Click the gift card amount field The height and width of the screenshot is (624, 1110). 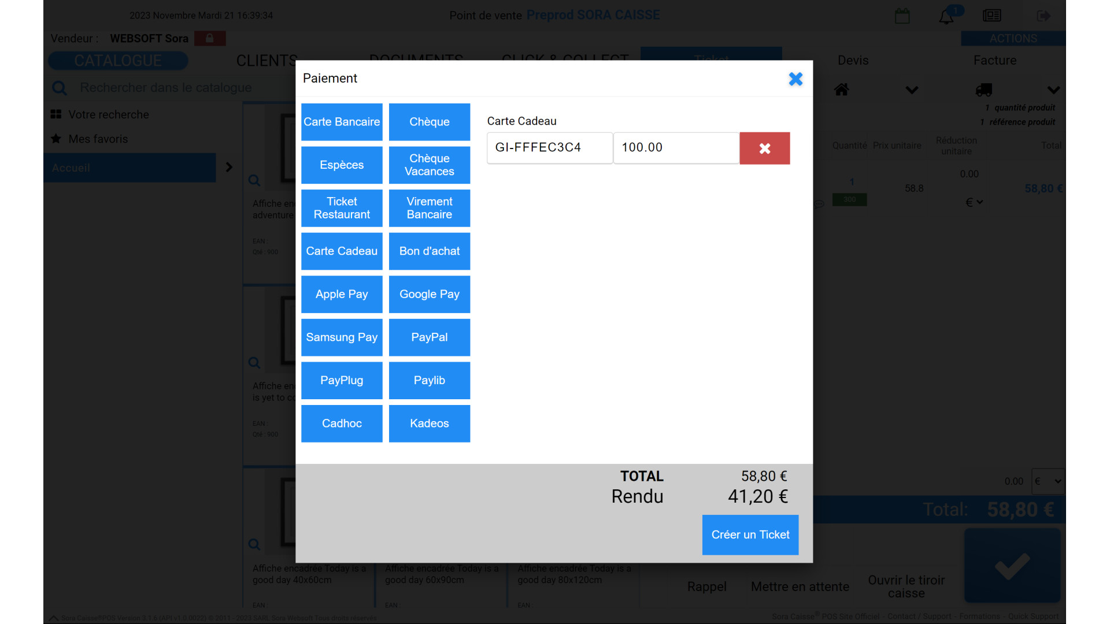(676, 148)
